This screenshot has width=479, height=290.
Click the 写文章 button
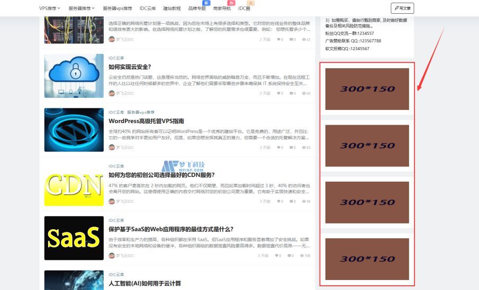tap(402, 8)
